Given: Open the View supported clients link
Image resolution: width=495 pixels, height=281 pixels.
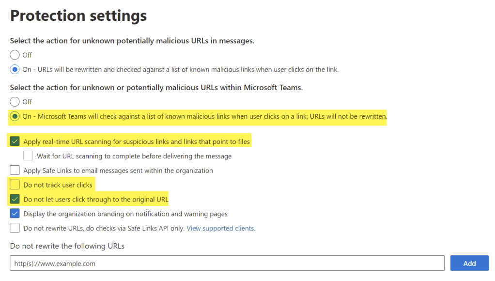Looking at the screenshot, I should [x=220, y=228].
